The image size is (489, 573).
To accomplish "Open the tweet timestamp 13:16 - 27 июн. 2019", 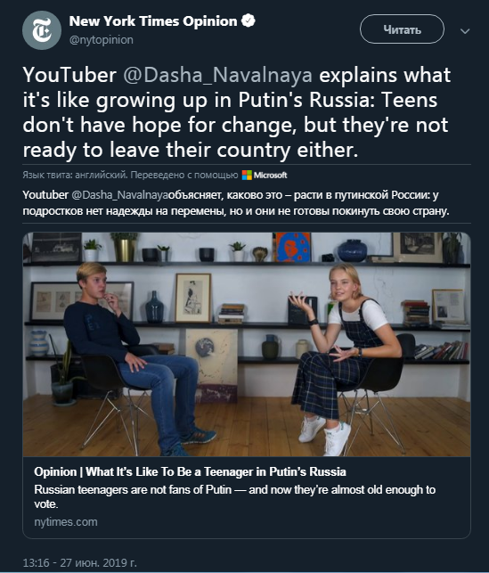I will (80, 563).
